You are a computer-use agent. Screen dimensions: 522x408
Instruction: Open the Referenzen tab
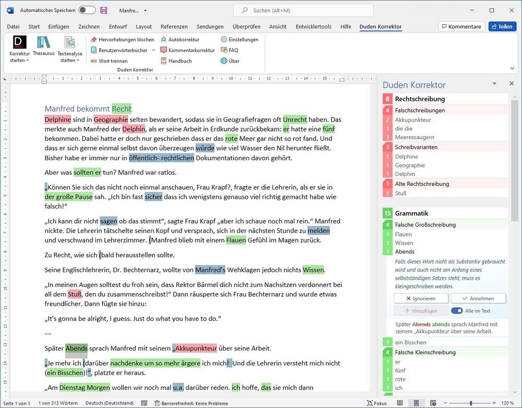pos(174,27)
